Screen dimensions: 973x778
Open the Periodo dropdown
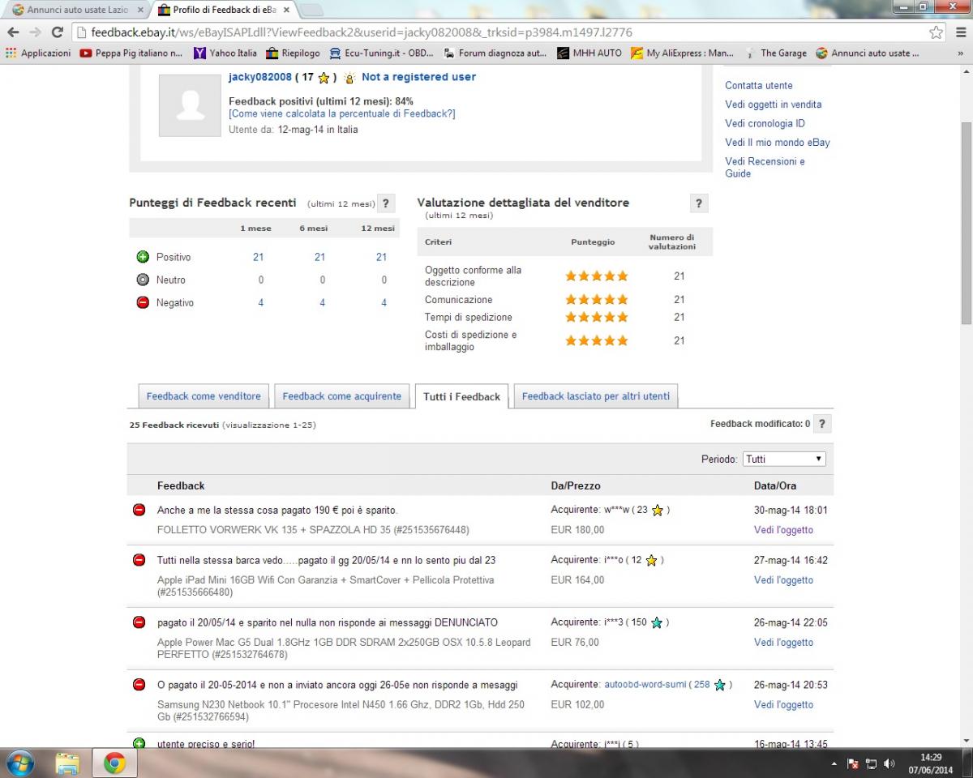click(x=784, y=459)
